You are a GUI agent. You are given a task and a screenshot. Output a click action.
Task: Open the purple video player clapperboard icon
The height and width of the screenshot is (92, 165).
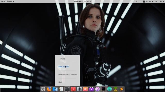(x=91, y=89)
